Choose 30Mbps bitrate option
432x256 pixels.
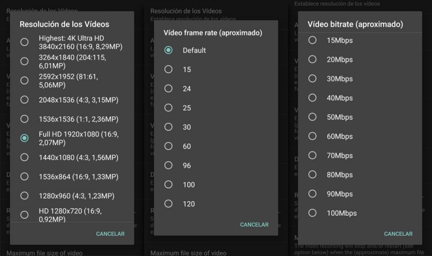pyautogui.click(x=312, y=78)
